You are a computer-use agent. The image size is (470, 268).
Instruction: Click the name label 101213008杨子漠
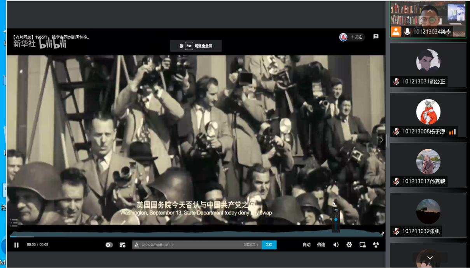point(424,131)
